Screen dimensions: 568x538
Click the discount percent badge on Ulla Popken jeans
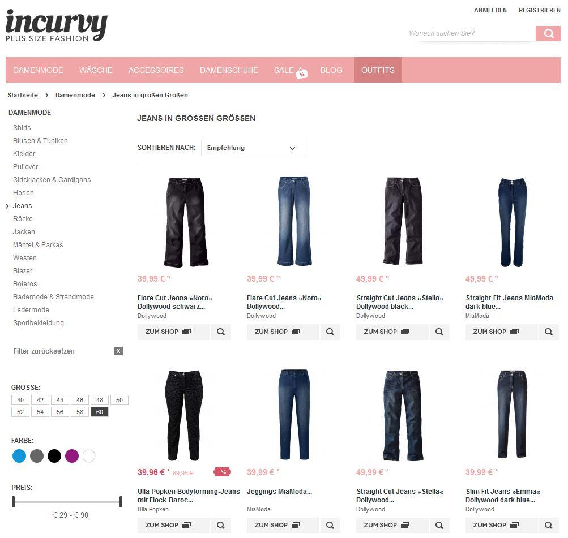coord(222,472)
